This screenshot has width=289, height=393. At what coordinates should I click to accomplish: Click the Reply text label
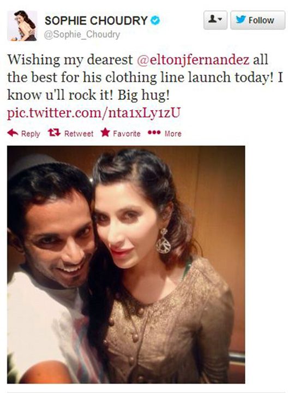31,134
